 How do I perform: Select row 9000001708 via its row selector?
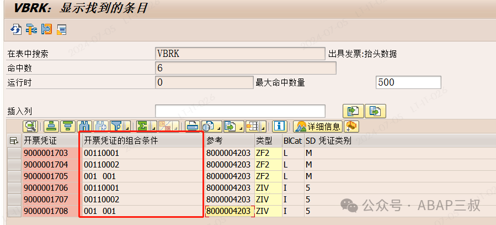click(x=14, y=211)
